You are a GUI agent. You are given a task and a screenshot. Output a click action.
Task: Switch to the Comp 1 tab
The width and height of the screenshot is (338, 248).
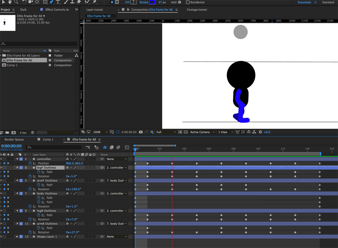pos(47,139)
